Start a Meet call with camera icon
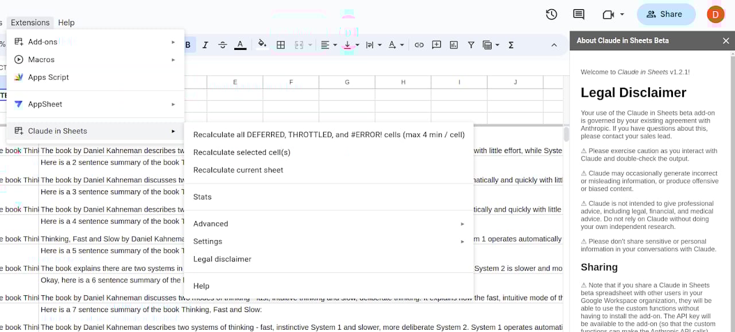Viewport: 735px width, 332px height. pos(608,14)
